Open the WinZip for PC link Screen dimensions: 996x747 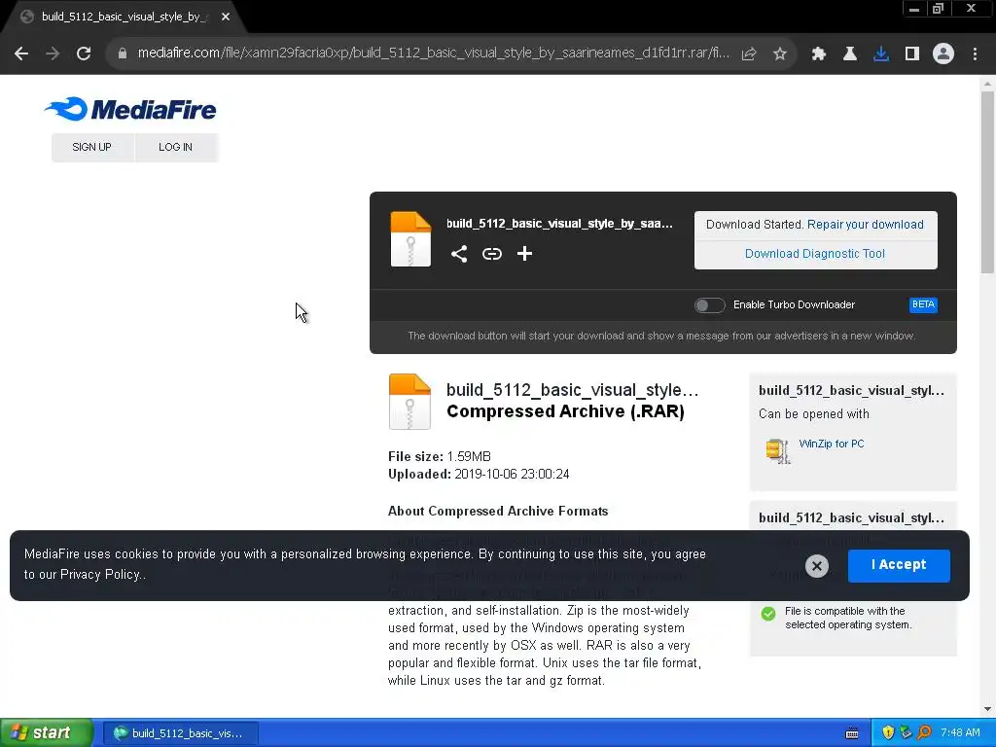click(832, 444)
